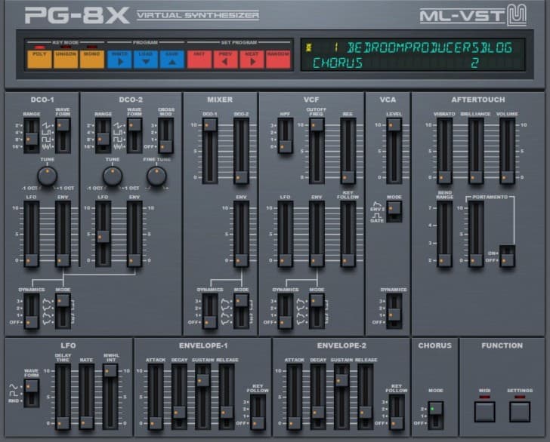Change the VCF HPF switch
Screen dimensions: 550x442
[285, 136]
